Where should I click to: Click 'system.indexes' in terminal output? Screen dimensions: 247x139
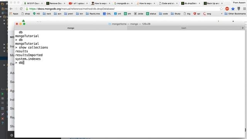click(x=28, y=59)
